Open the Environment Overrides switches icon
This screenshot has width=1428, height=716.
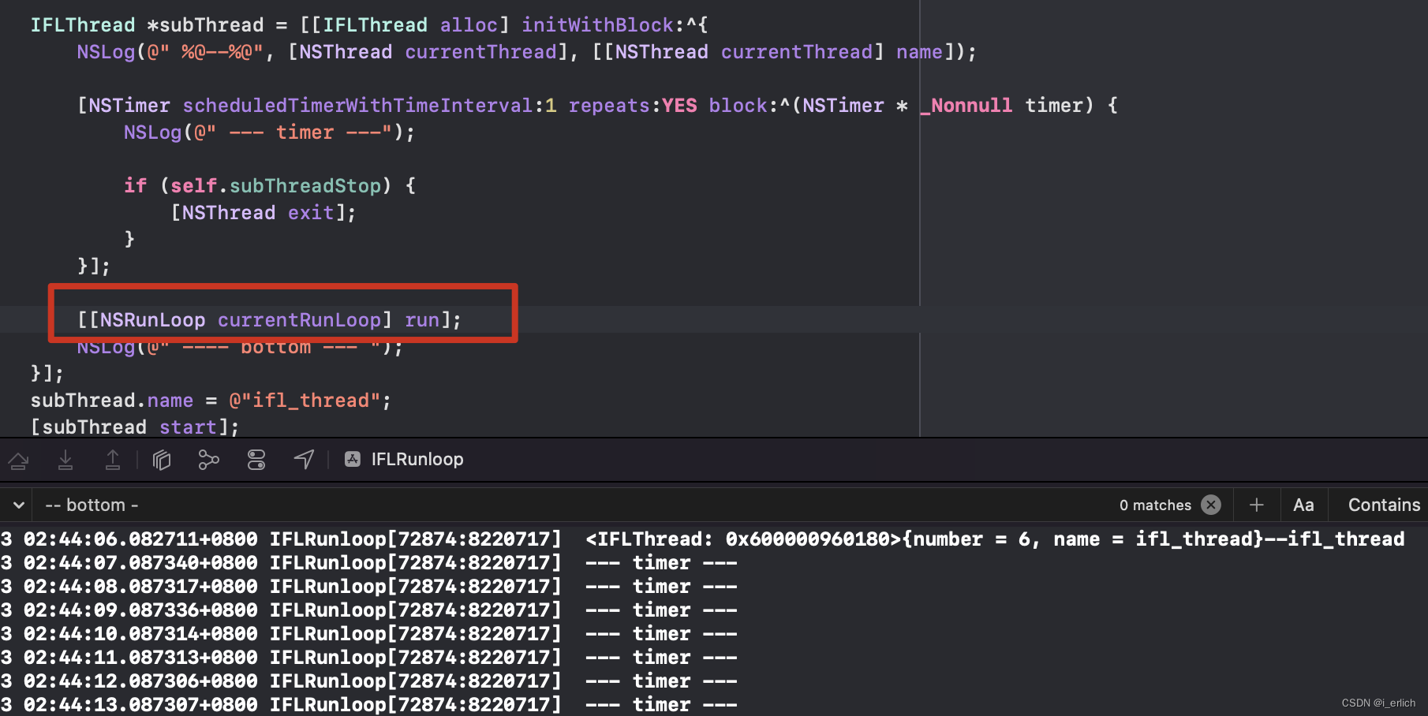[256, 460]
